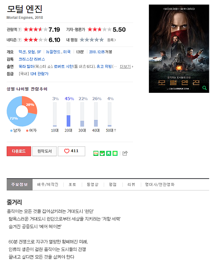Click the 원작도서 button
The width and height of the screenshot is (214, 265).
click(44, 151)
